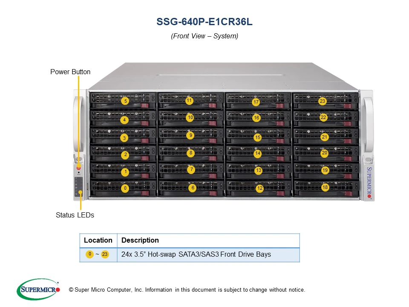Click the Supermicro logo in the footer

(x=38, y=290)
